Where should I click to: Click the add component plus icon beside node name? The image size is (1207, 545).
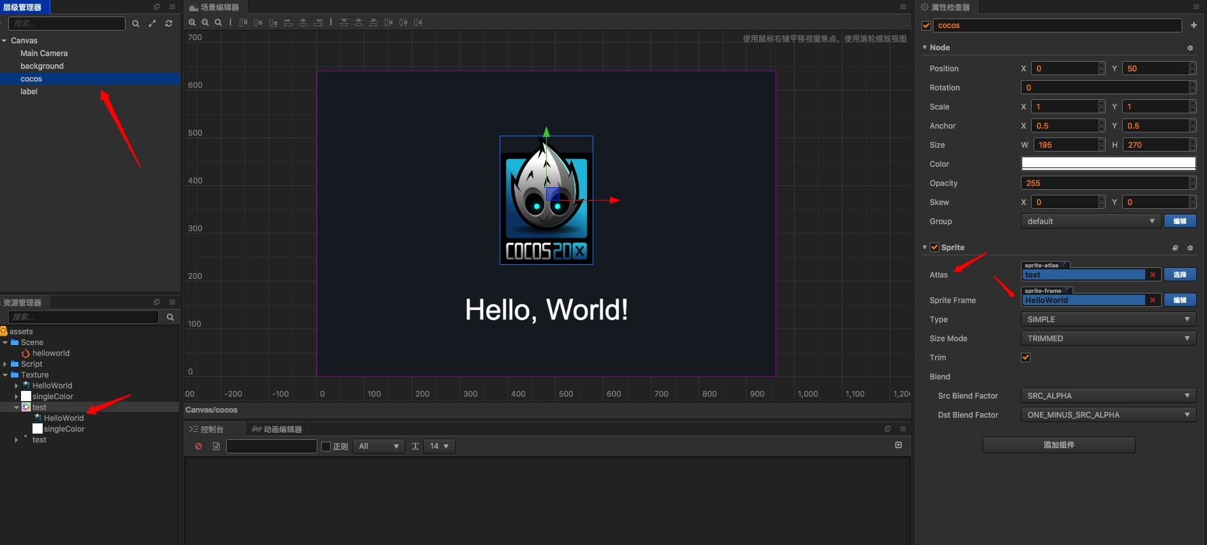coord(1194,25)
